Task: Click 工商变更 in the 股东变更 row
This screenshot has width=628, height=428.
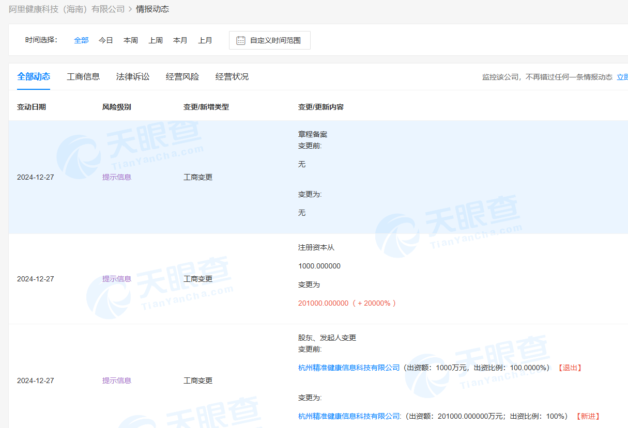Action: (198, 381)
